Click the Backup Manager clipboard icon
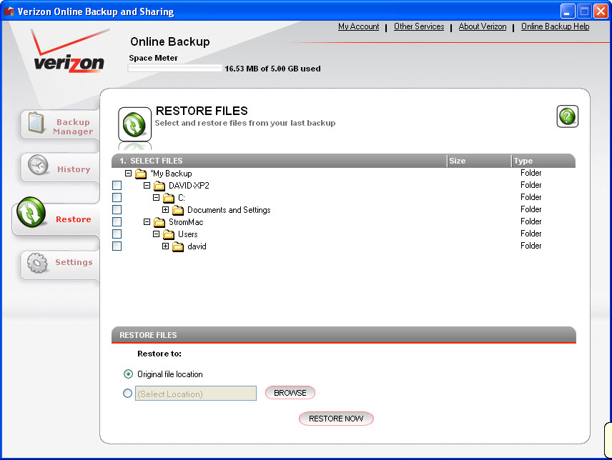Image resolution: width=612 pixels, height=460 pixels. [x=36, y=123]
